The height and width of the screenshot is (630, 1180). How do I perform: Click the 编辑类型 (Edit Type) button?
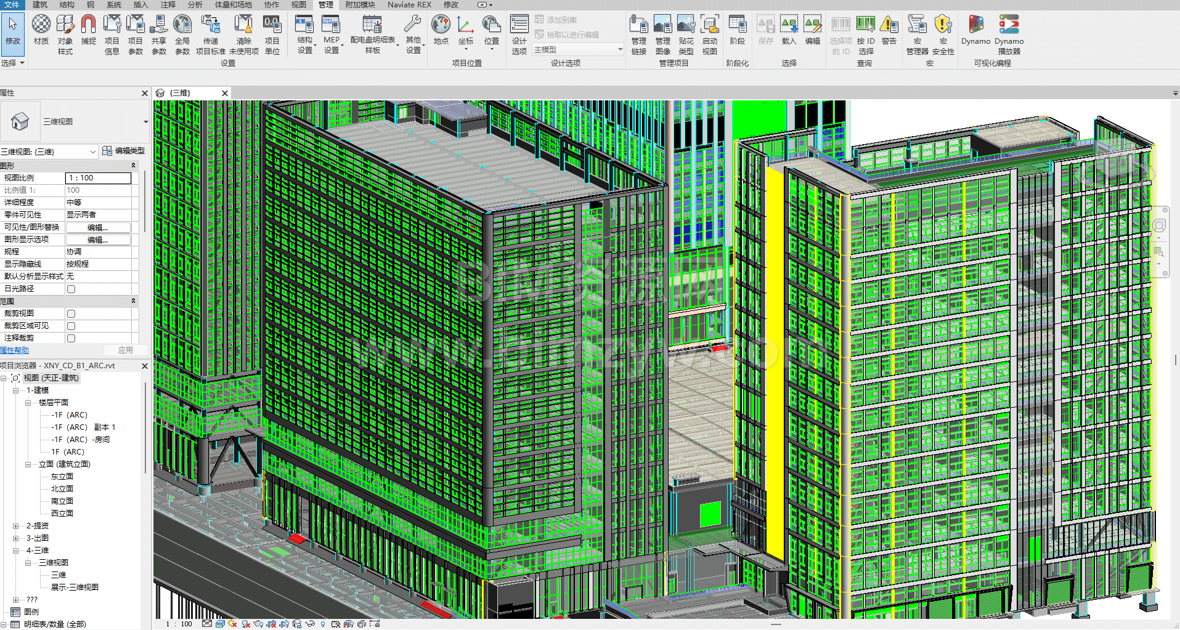(x=124, y=151)
